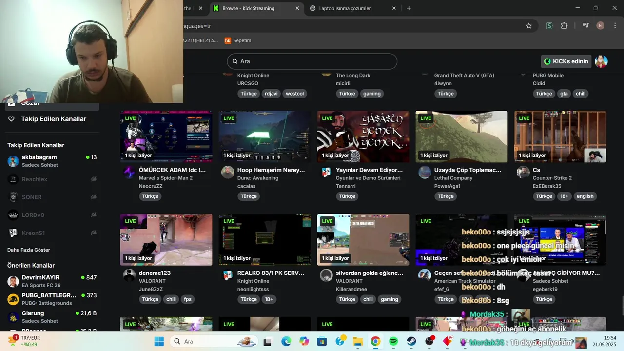The height and width of the screenshot is (351, 624).
Task: Open Uzayda Çöp Toplamac... stream thumbnail
Action: 462,136
